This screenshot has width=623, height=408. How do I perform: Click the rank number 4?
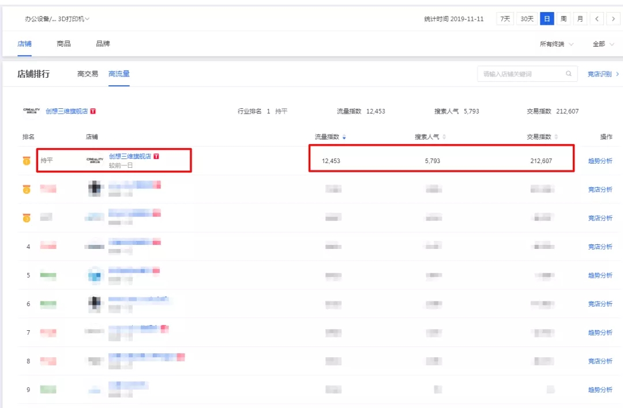pyautogui.click(x=28, y=247)
